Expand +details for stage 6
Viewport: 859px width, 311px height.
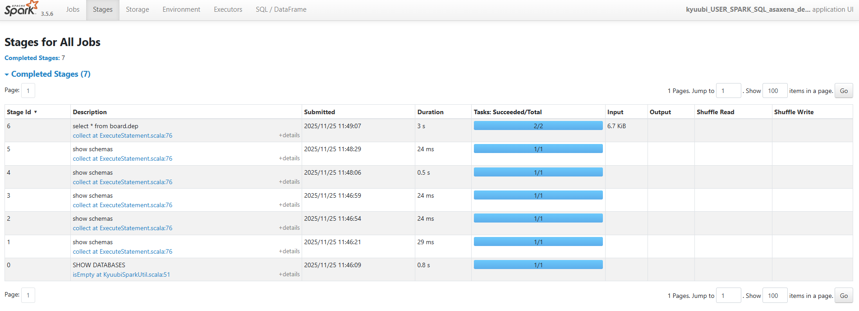click(x=289, y=135)
